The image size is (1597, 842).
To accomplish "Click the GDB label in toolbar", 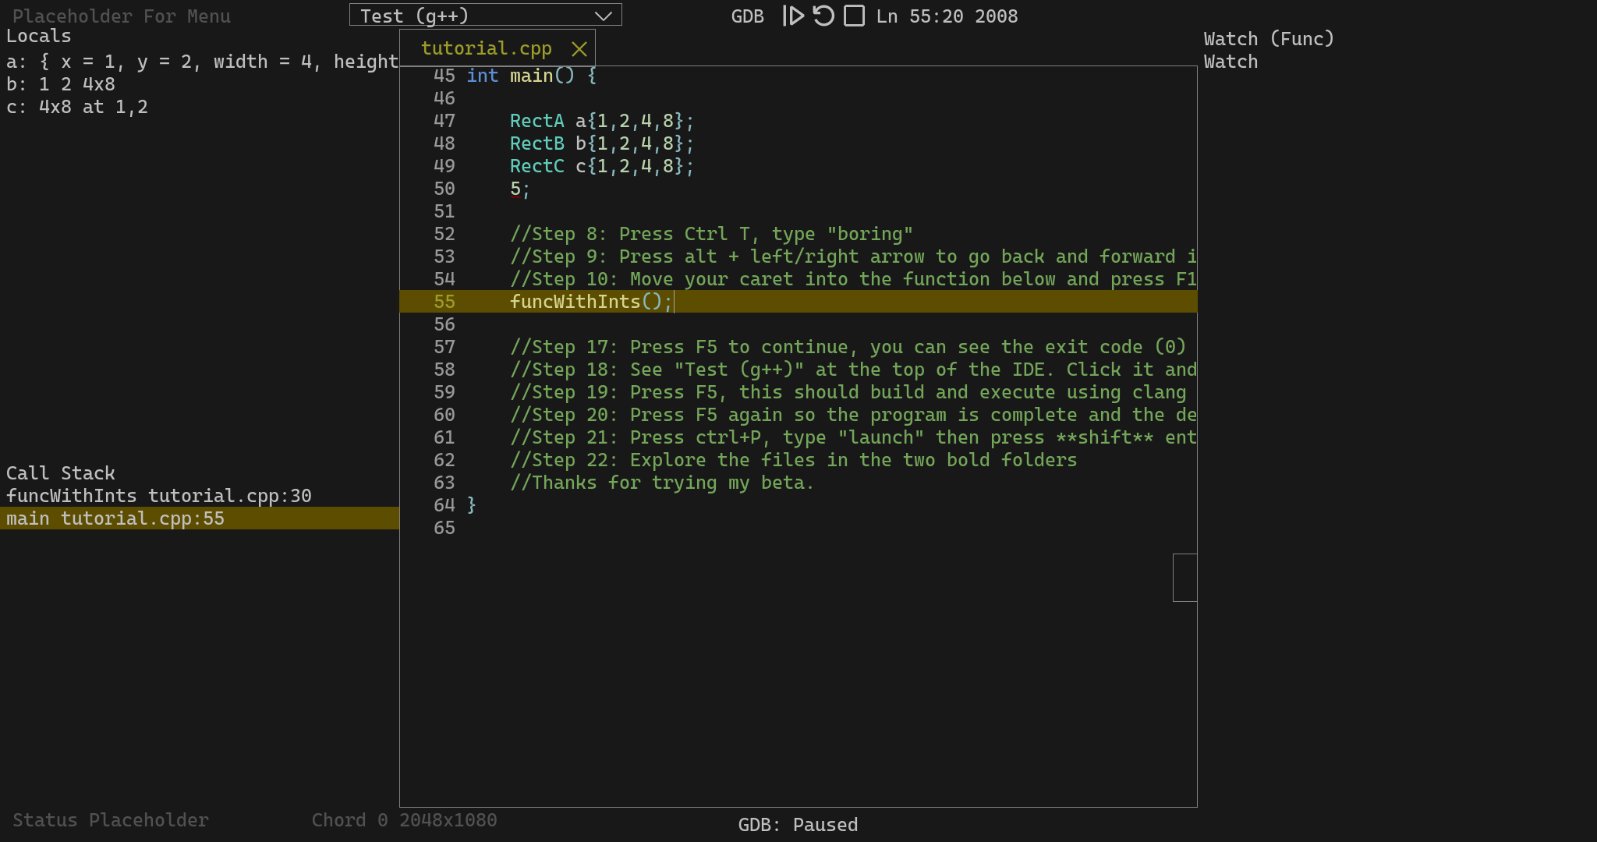I will [747, 16].
